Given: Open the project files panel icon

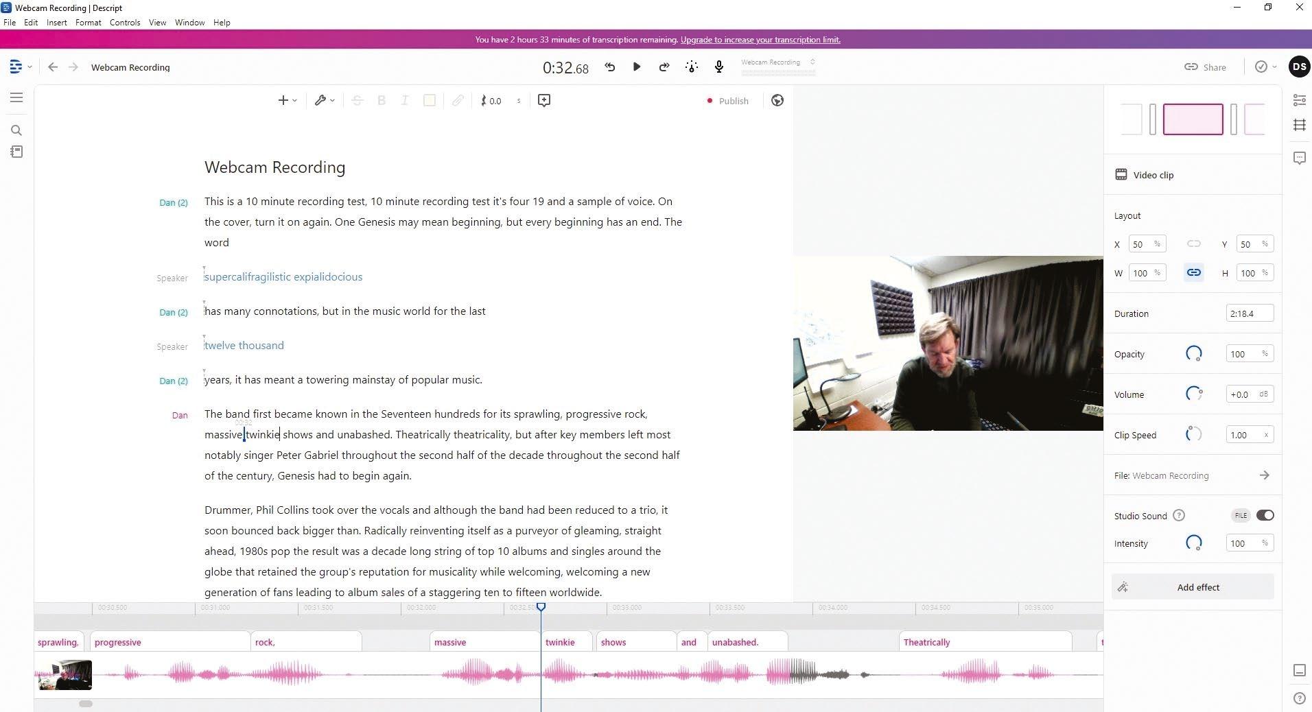Looking at the screenshot, I should coord(16,152).
